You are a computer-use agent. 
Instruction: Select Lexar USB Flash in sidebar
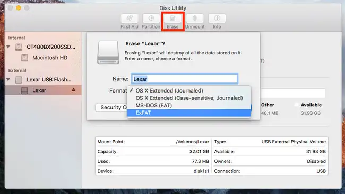tap(49, 80)
